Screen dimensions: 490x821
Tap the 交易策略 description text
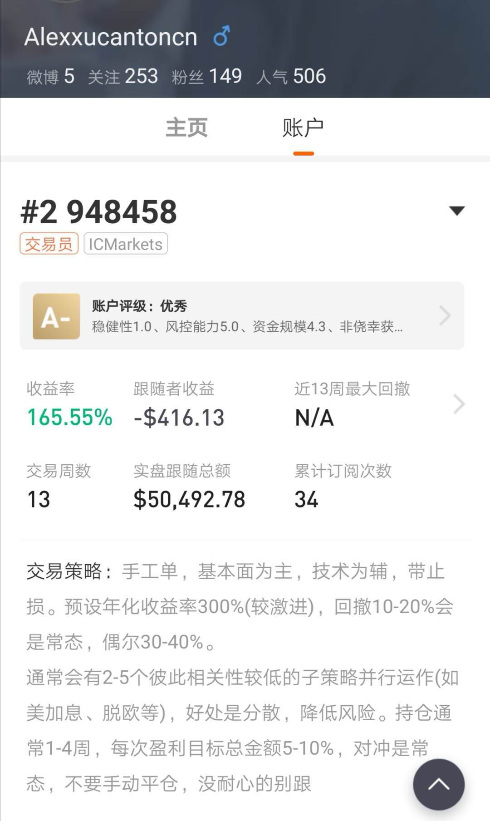coord(240,676)
